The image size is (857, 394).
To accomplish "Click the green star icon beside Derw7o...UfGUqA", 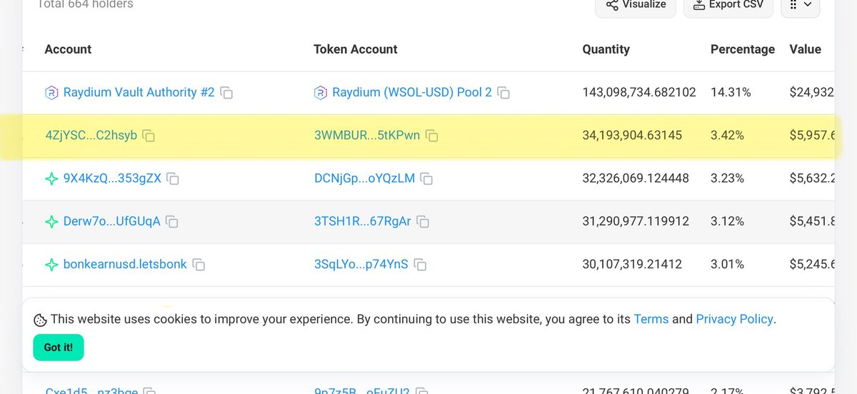I will point(51,222).
